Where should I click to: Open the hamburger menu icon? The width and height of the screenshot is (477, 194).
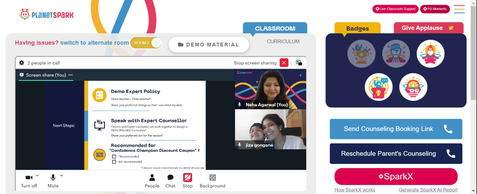(x=459, y=9)
